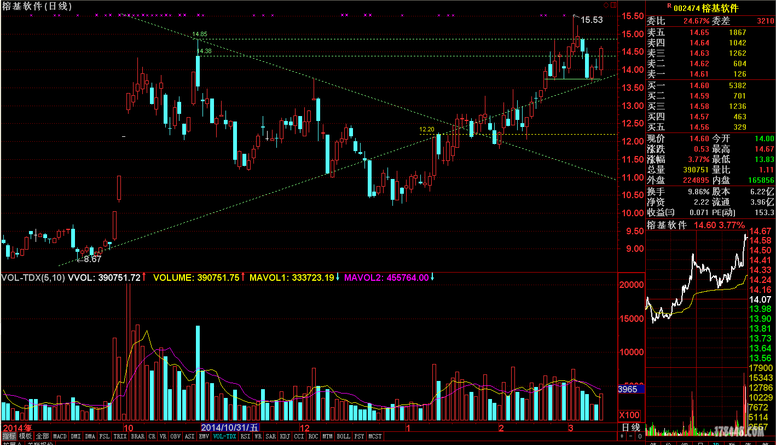
Task: Switch to the EMV indicator tab
Action: [204, 436]
